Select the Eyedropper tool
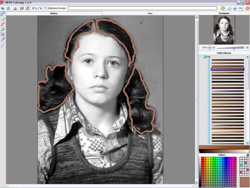The width and height of the screenshot is (250, 188). pyautogui.click(x=3, y=39)
